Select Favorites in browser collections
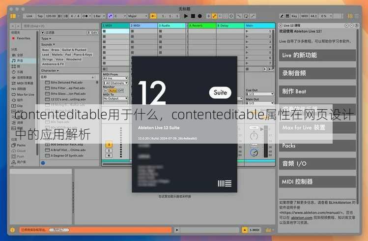The height and width of the screenshot is (241, 368). coord(23,38)
